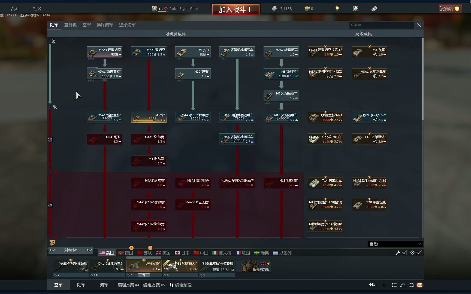The height and width of the screenshot is (294, 471).
Task: Open the orange mail envelope icon
Action: (x=420, y=285)
